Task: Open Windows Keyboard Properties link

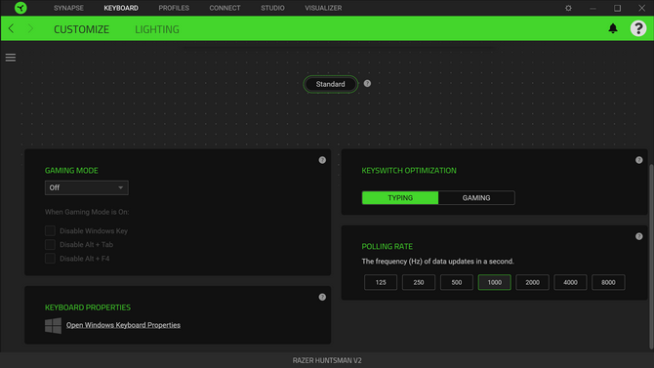Action: coord(123,325)
